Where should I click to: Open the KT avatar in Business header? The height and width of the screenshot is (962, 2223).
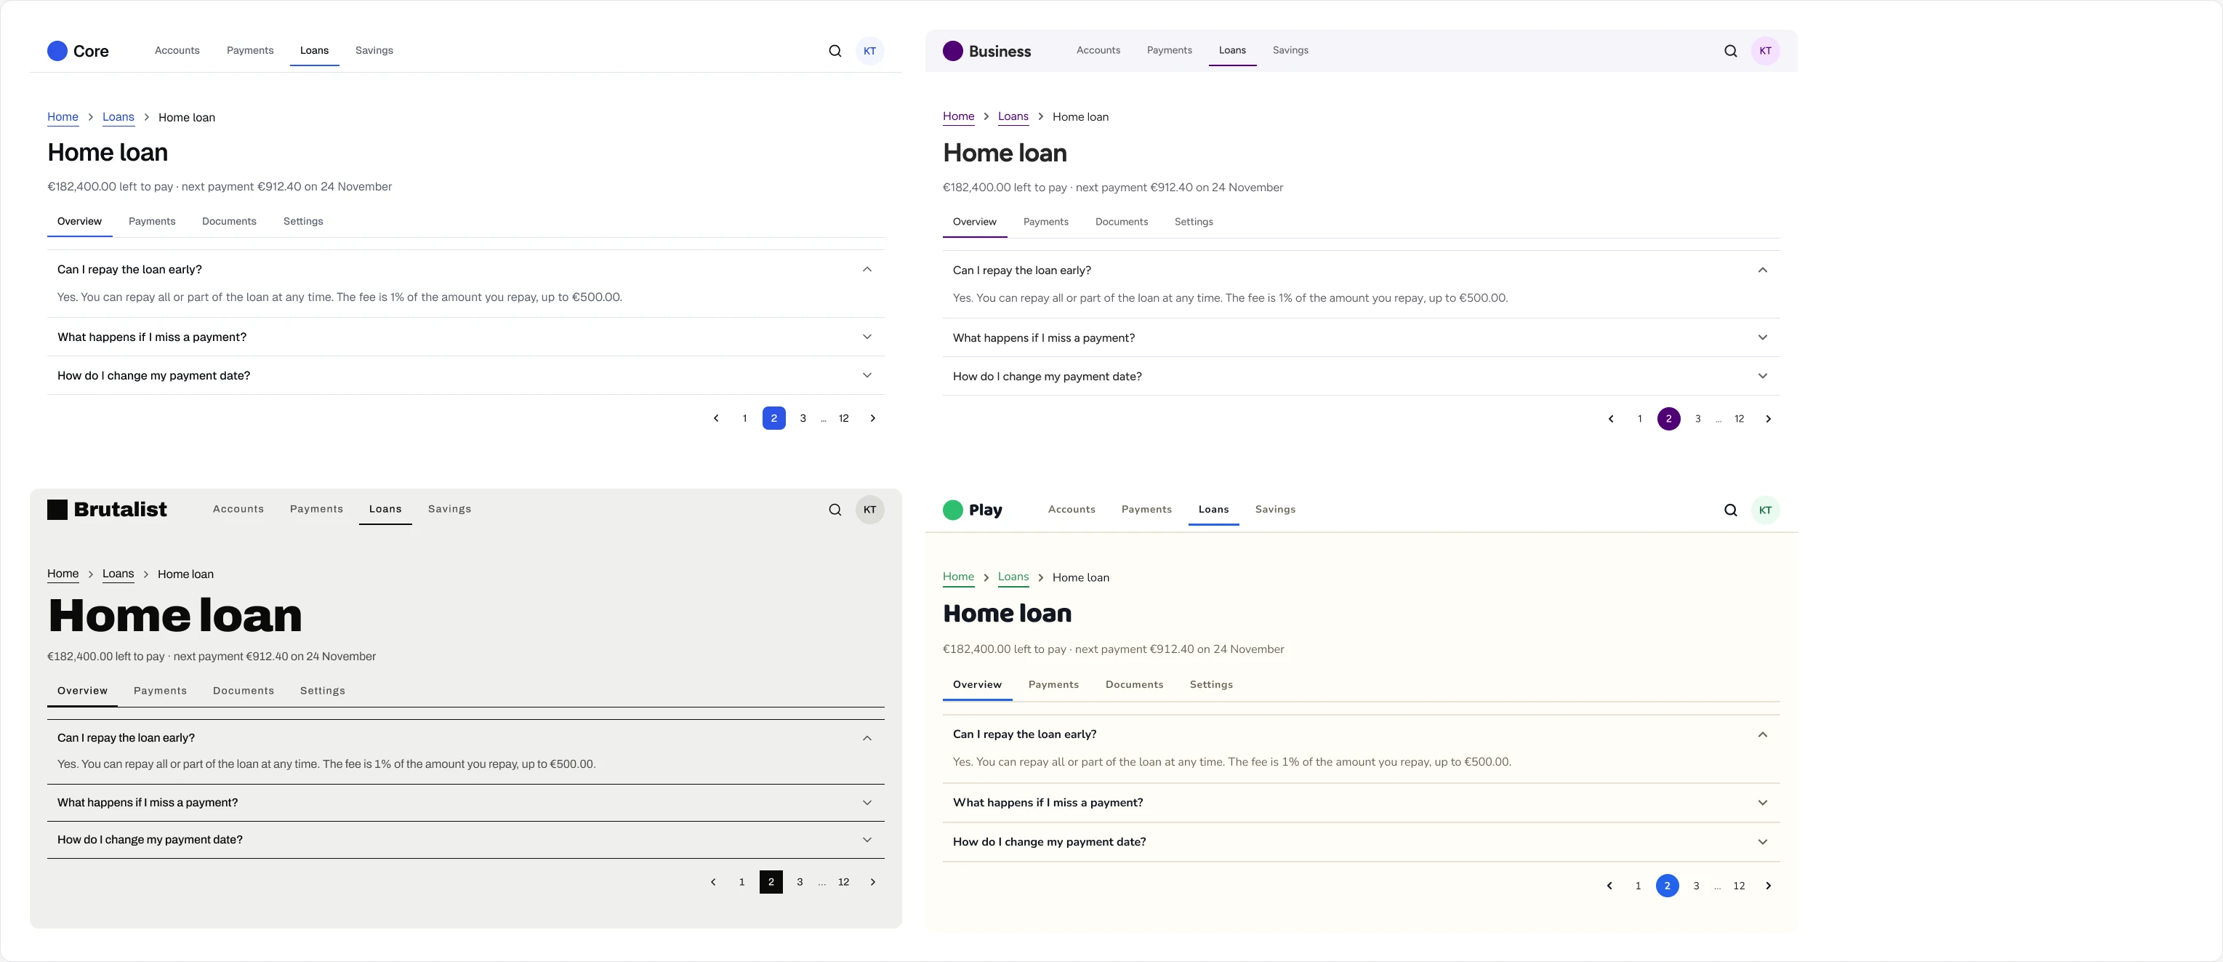(1766, 51)
